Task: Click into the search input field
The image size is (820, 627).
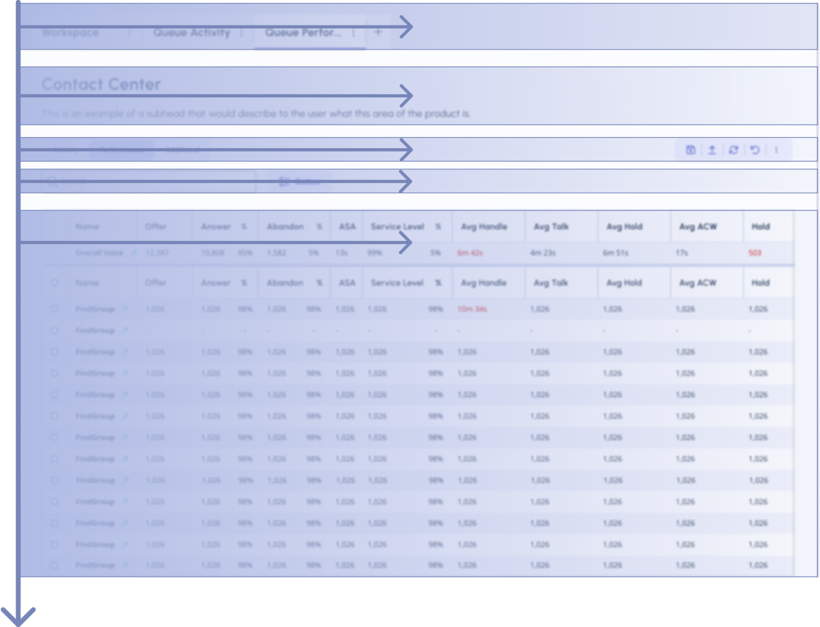Action: point(150,182)
